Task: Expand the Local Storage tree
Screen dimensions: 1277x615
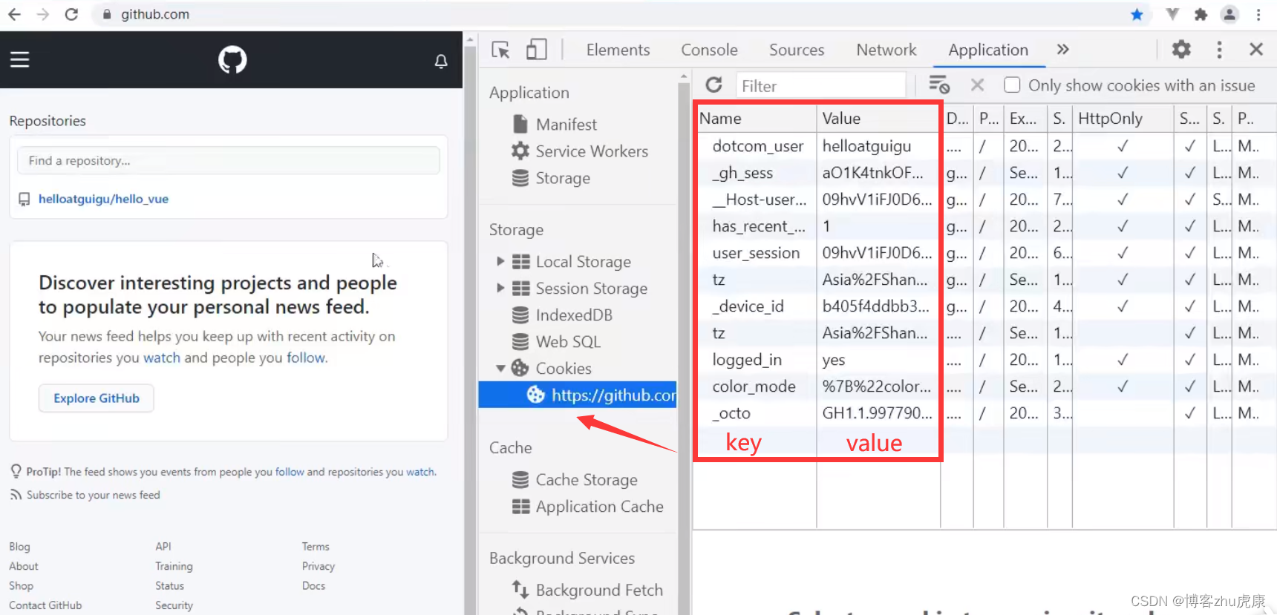Action: tap(500, 262)
